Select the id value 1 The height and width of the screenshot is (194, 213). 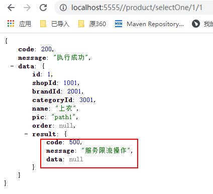pyautogui.click(x=49, y=74)
